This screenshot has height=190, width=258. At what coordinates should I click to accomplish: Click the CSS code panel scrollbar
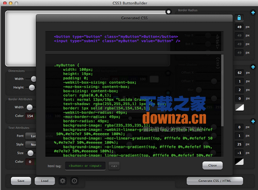[222, 90]
